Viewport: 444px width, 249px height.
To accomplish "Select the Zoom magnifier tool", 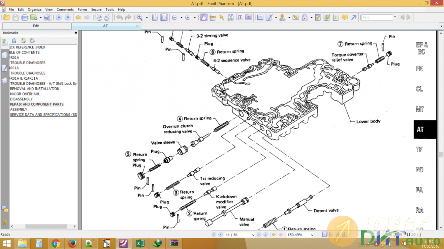I will point(139,17).
